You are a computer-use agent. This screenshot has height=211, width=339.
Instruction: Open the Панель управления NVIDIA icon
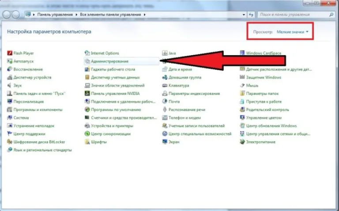[x=87, y=94]
